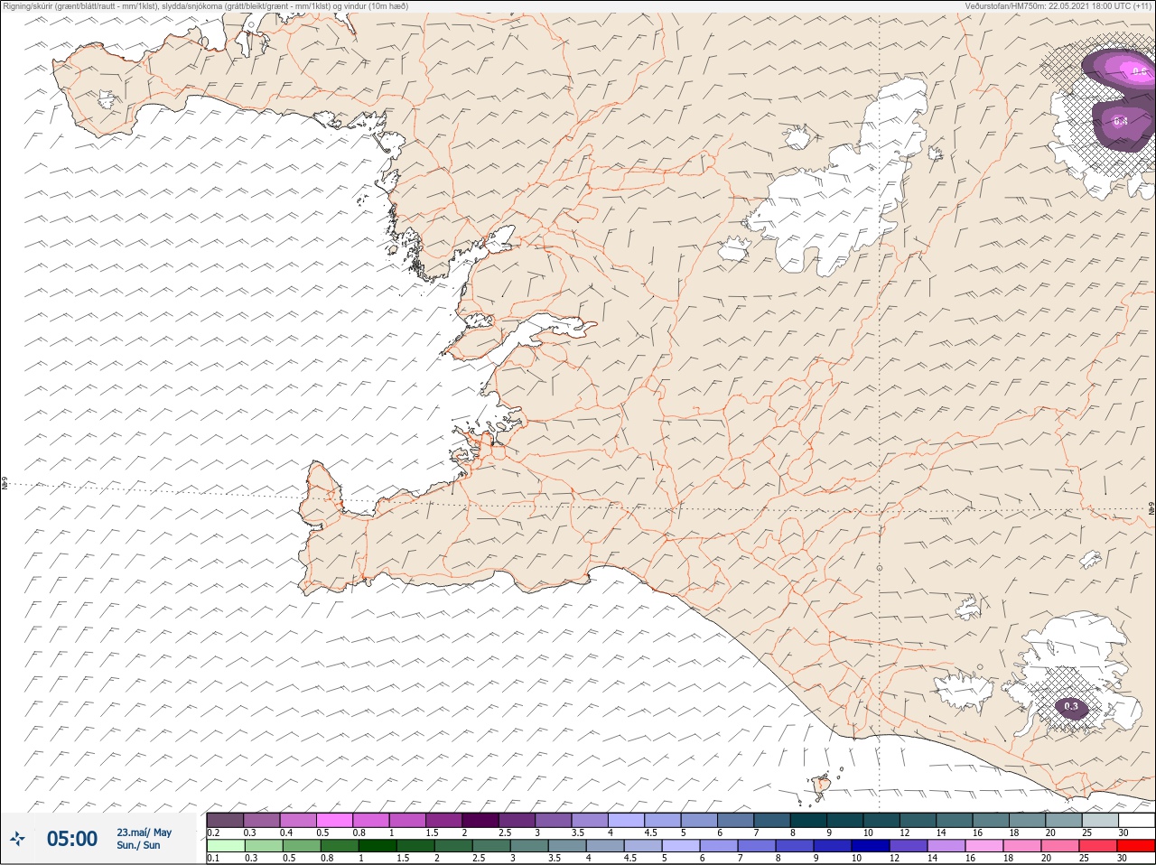Image resolution: width=1156 pixels, height=865 pixels.
Task: Pick bottom-row legend swatch between 0.8 and 1
Action: pos(340,846)
